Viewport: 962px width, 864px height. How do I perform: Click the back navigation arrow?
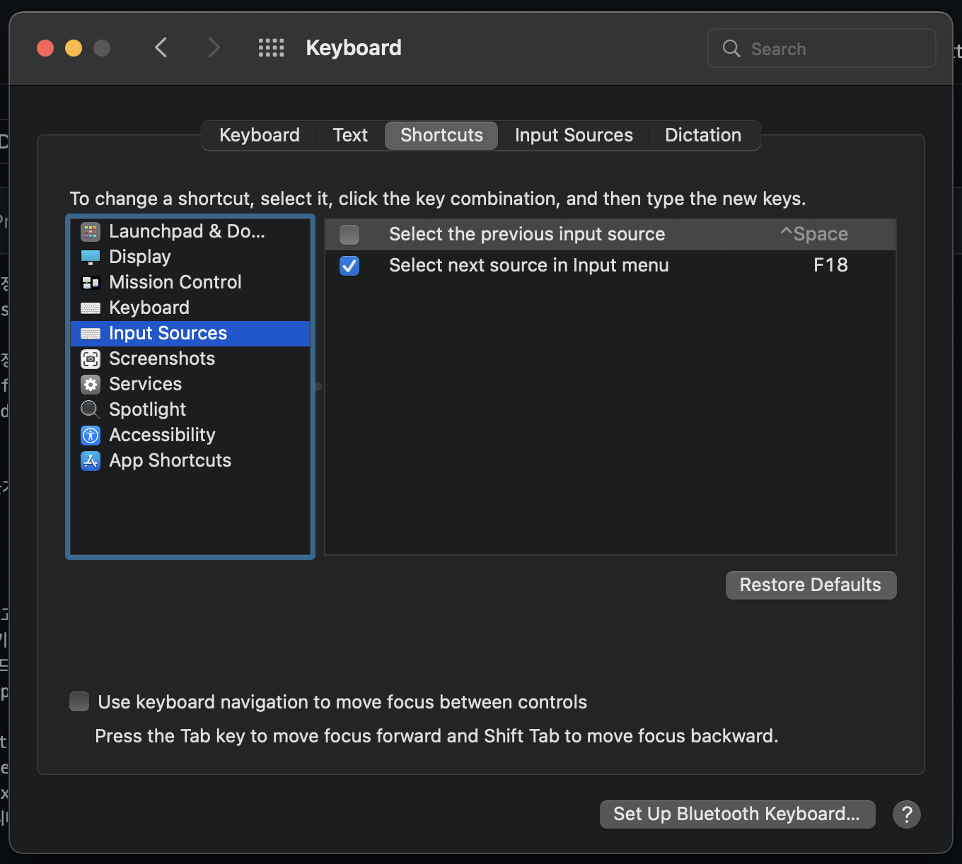[161, 47]
